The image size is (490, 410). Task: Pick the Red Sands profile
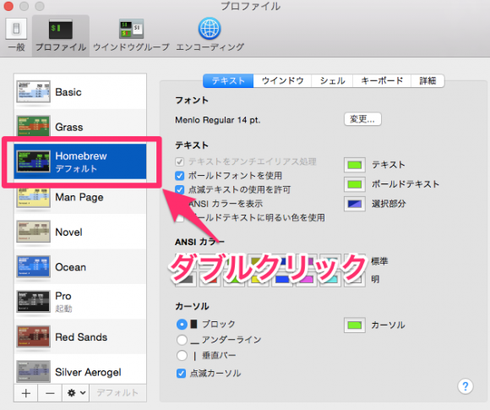tap(80, 337)
